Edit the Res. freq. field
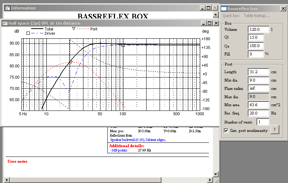 (258, 113)
